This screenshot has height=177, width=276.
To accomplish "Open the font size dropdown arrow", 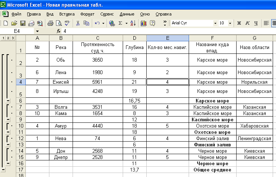I will [230, 23].
